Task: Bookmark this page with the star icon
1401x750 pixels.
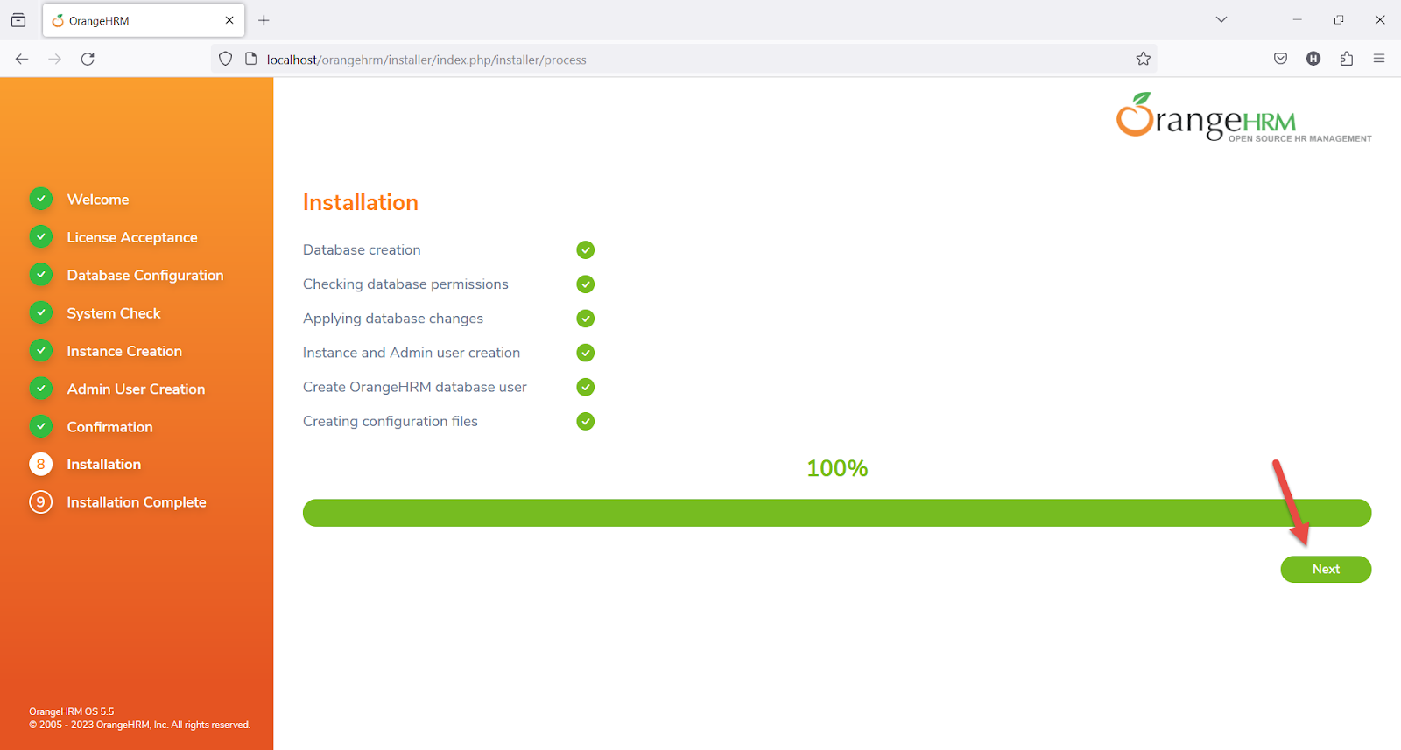Action: tap(1143, 59)
